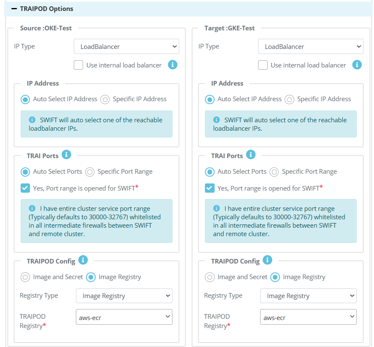
Task: Select Source Specific IP Address radio
Action: pos(105,100)
